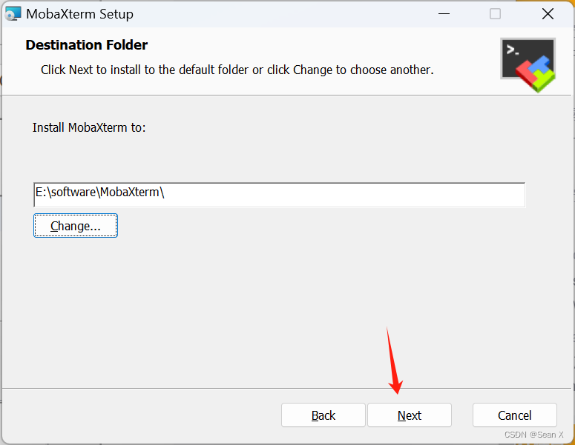The image size is (575, 445).
Task: Click the 'Destination Folder' heading
Action: tap(87, 45)
